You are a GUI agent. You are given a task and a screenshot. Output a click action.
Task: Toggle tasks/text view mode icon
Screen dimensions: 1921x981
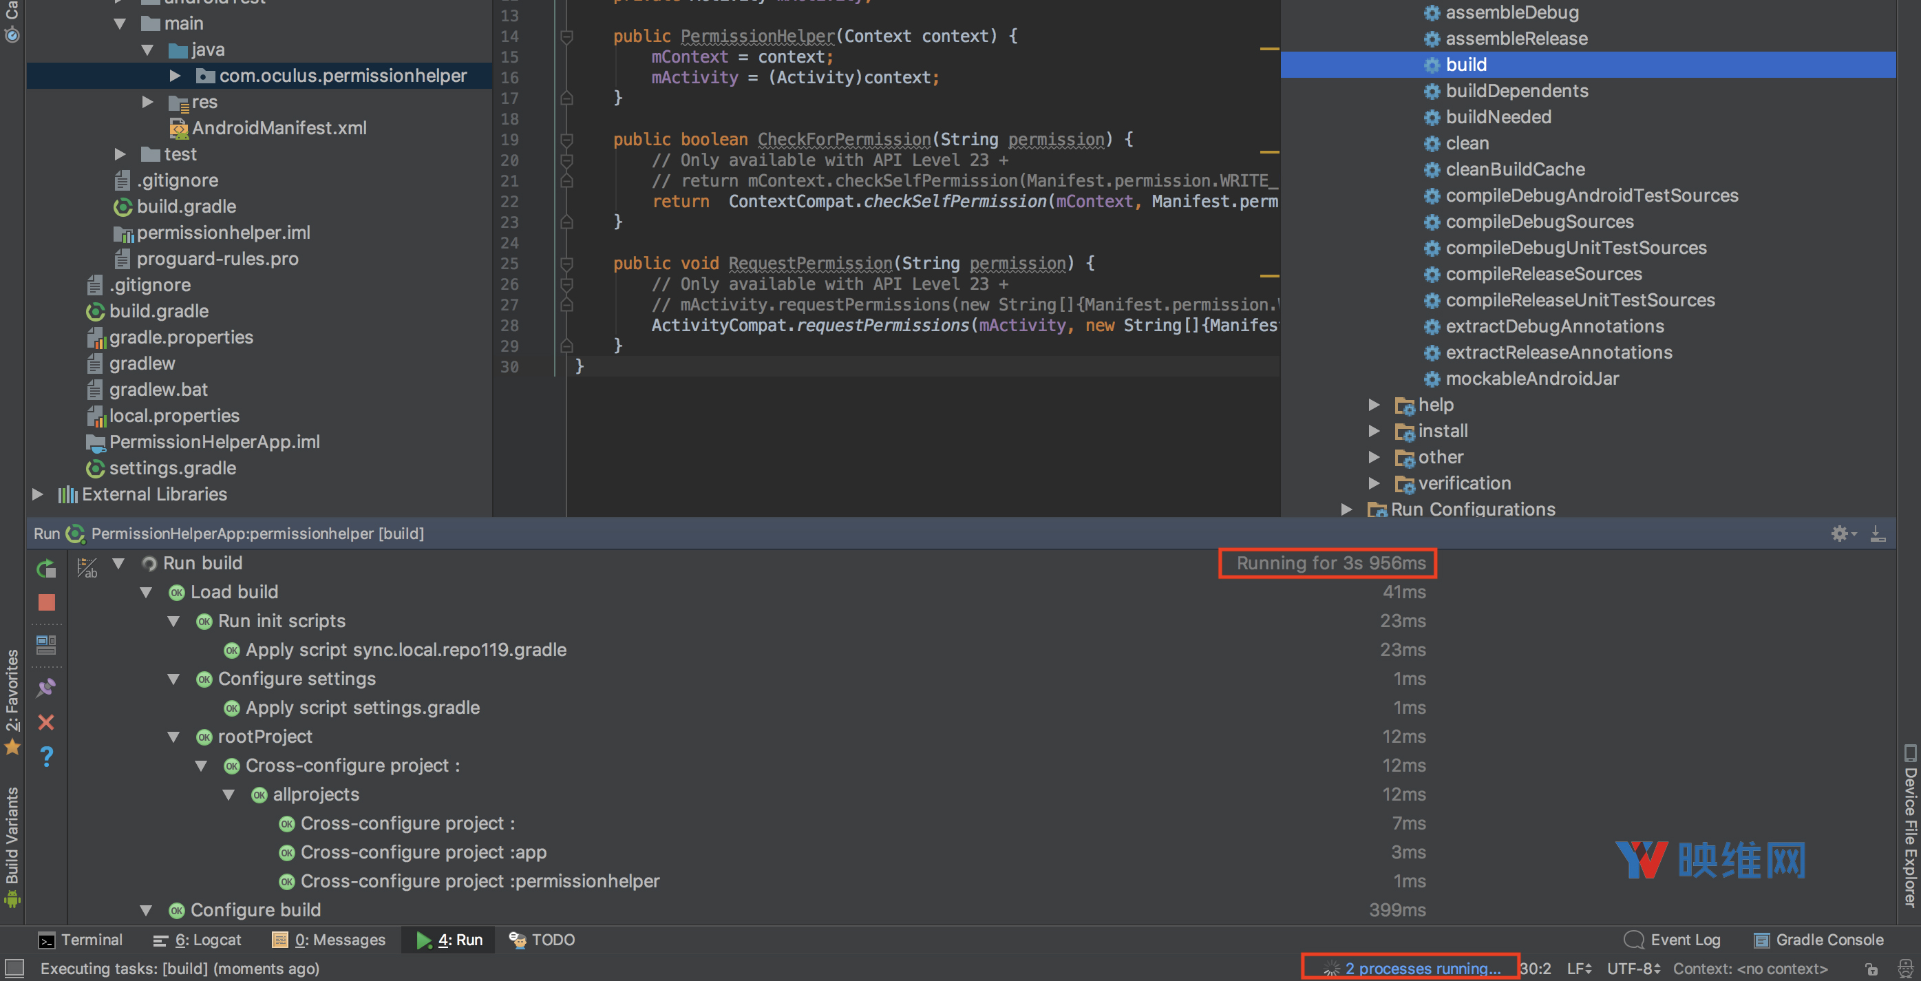(x=87, y=569)
